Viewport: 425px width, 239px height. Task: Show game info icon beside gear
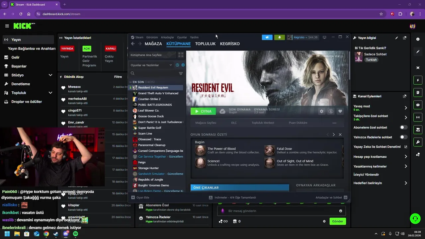pos(331,112)
